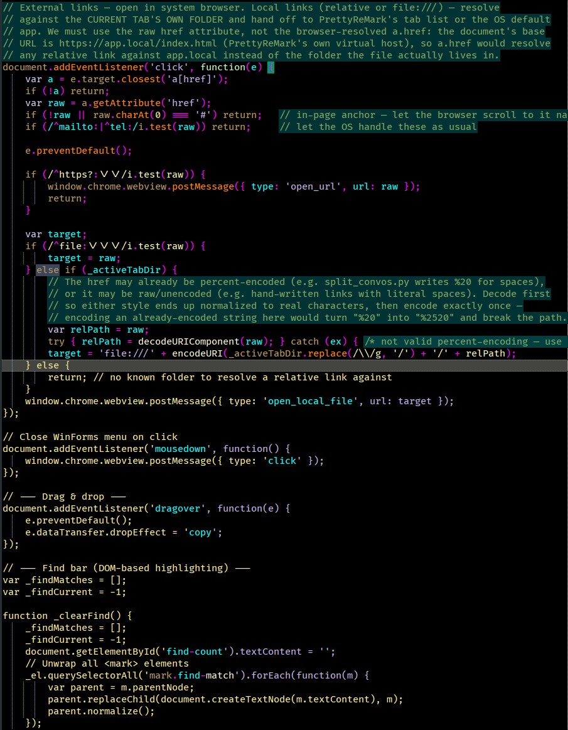Click the getElementById('find-count') line
The image size is (568, 730).
point(180,652)
